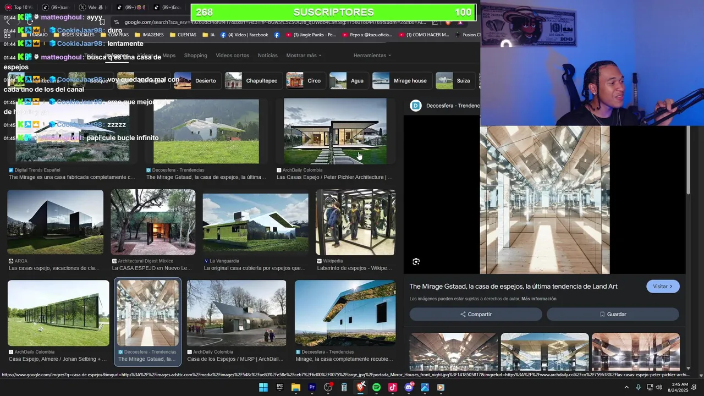Open the Pepo x @kazu.oficia bookmark
This screenshot has width=704, height=396.
pyautogui.click(x=367, y=35)
